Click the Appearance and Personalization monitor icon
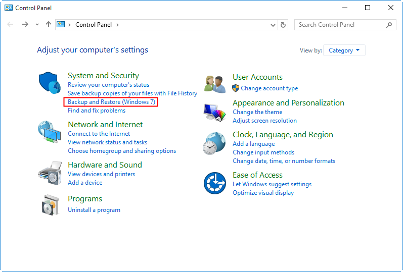 (x=214, y=112)
